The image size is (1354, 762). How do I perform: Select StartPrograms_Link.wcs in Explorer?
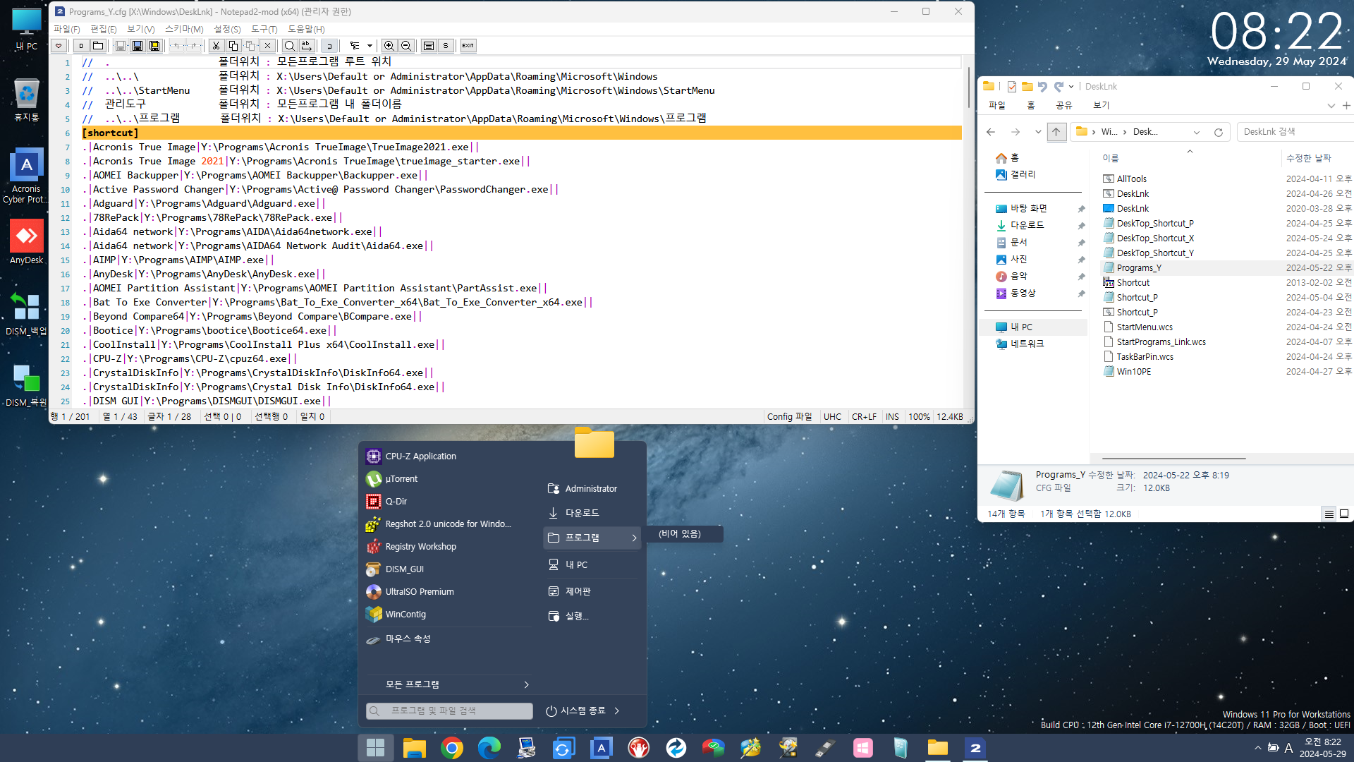pyautogui.click(x=1161, y=342)
